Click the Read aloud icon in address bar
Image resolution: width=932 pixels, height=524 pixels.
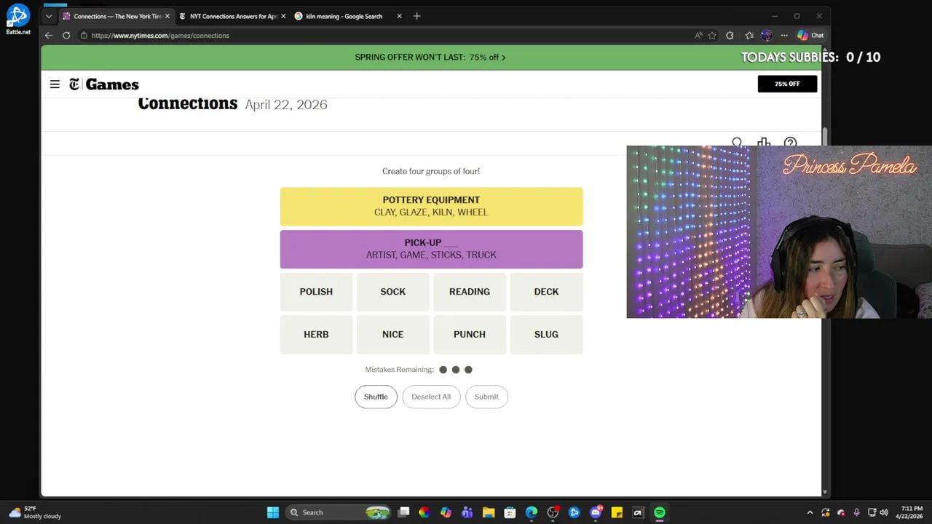[698, 35]
